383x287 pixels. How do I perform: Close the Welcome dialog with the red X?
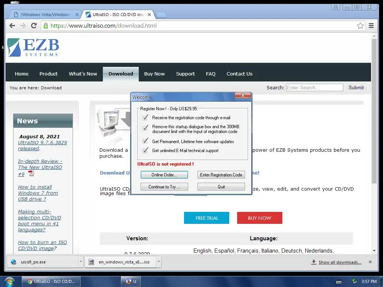[x=243, y=95]
